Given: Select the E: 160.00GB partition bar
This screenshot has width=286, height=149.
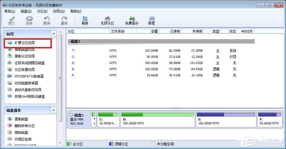Looking at the screenshot, I should point(226,119).
